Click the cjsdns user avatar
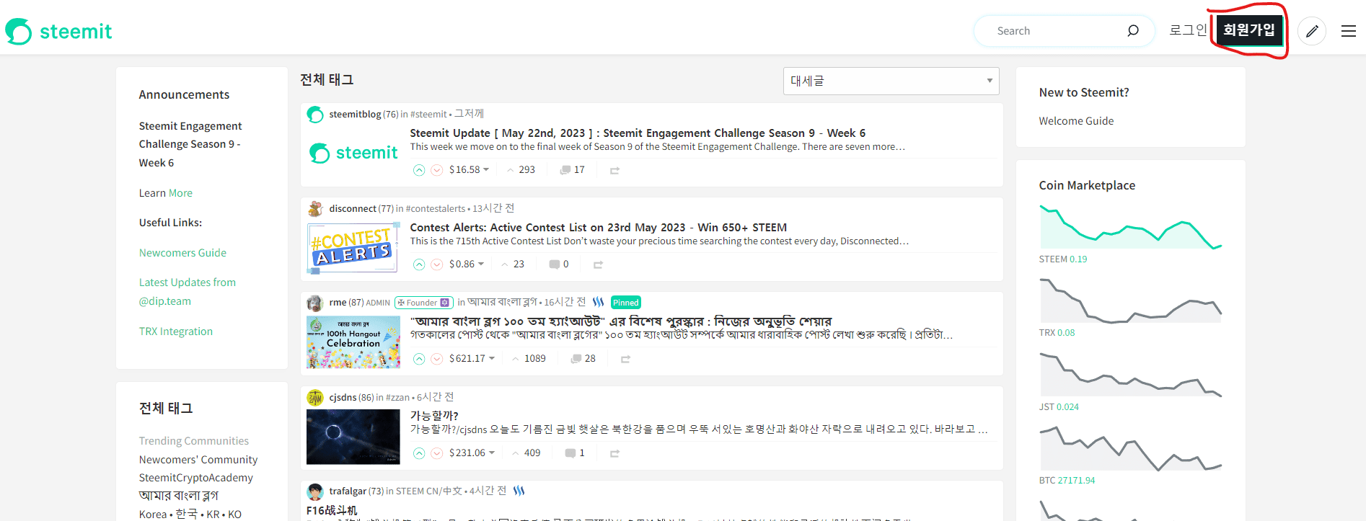Screen dimensions: 1366x521 tap(315, 398)
